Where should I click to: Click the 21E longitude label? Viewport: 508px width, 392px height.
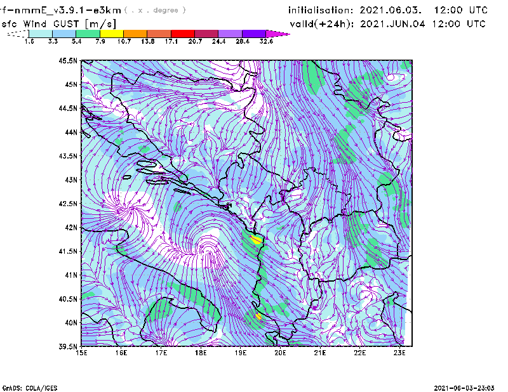(x=320, y=353)
